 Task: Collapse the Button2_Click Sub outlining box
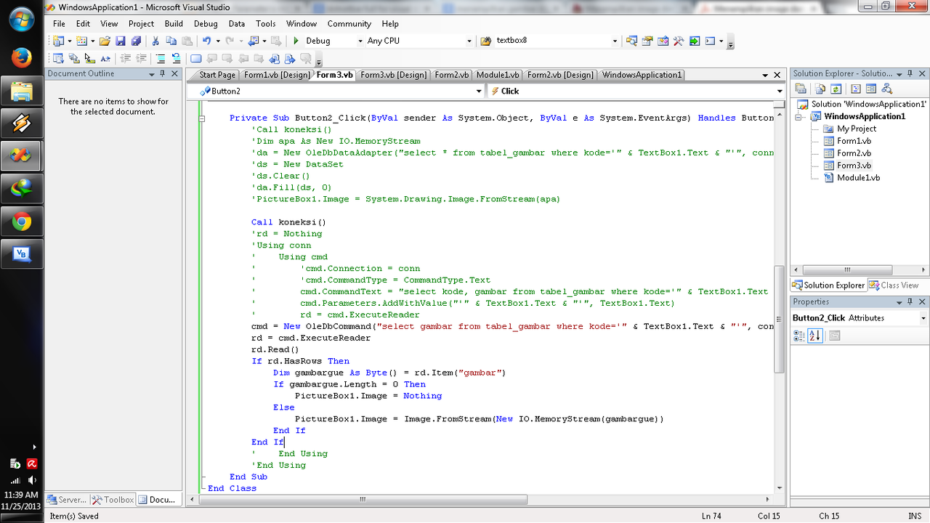(202, 118)
